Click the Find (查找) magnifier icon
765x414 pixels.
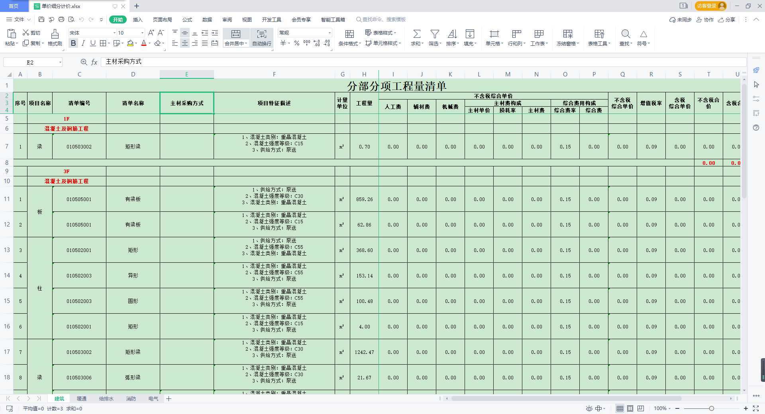(626, 34)
